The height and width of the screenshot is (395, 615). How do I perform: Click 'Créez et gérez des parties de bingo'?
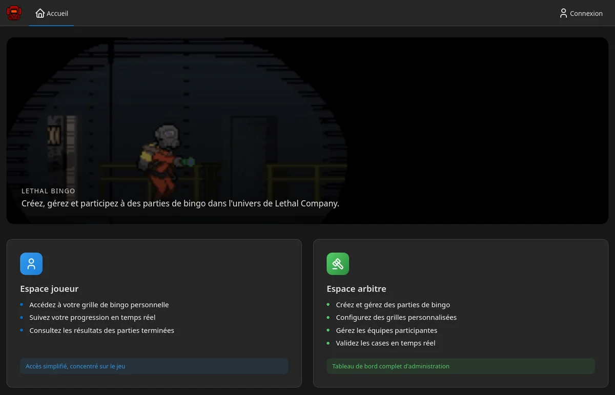[x=393, y=305]
